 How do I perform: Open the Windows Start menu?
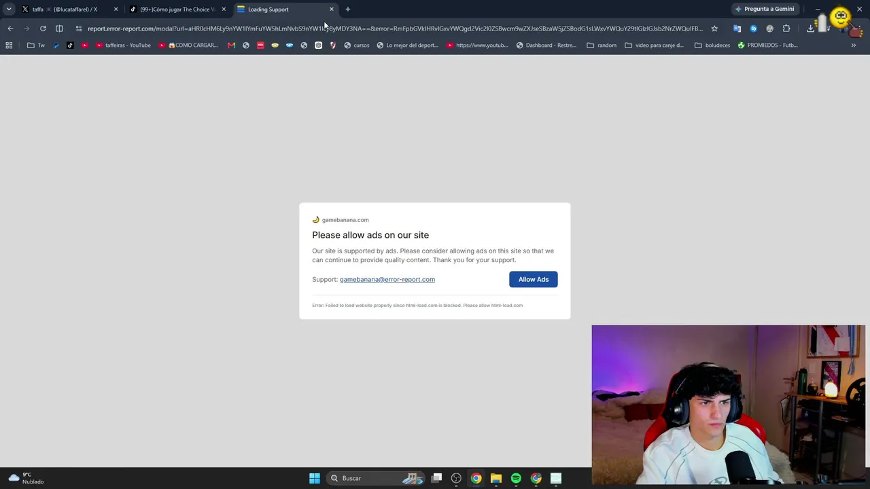[314, 478]
